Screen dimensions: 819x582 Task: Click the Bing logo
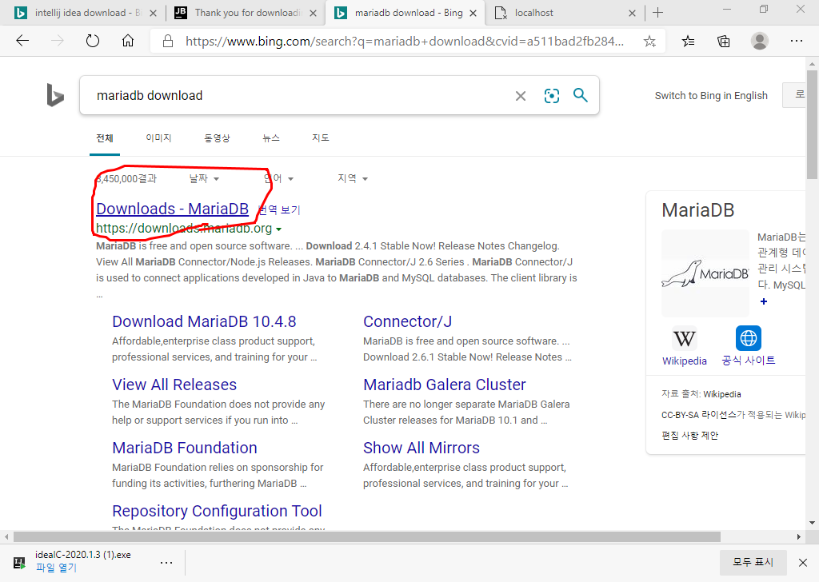(55, 95)
